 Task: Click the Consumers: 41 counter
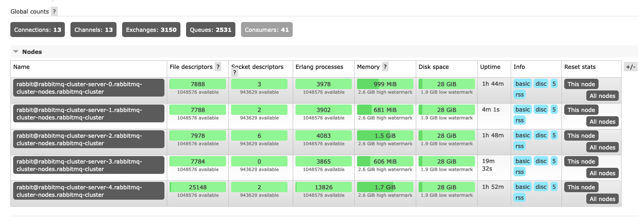tap(267, 30)
